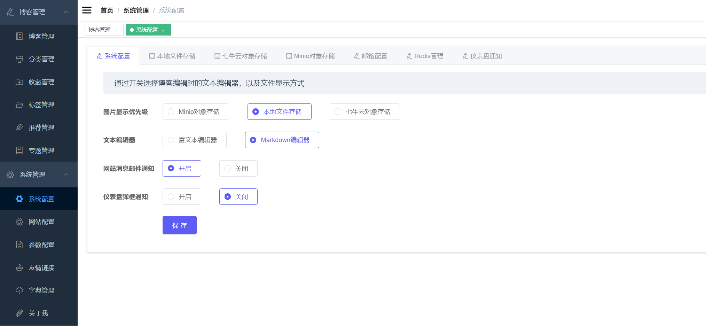
Task: Open 参数配置 from the sidebar
Action: coord(39,244)
